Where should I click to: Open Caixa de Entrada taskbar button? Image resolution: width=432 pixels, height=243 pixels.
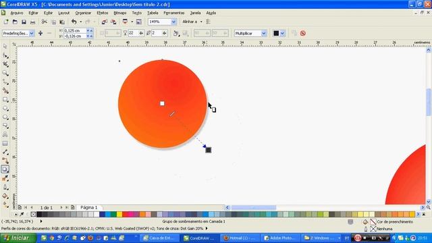click(x=159, y=238)
